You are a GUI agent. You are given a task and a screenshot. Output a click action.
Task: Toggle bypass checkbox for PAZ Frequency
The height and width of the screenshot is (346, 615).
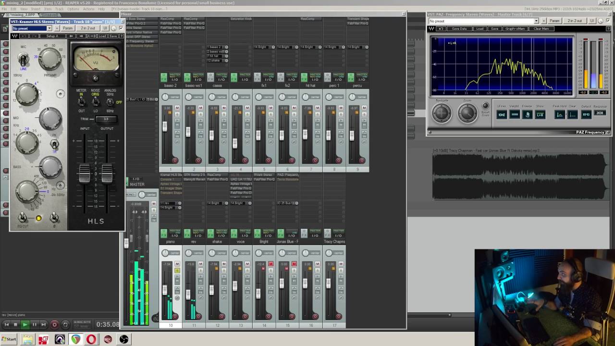click(x=607, y=21)
